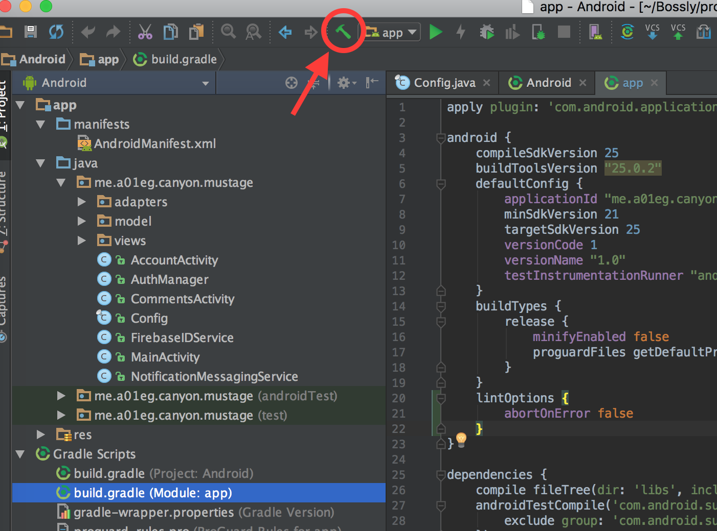Select the AuthManager class
Viewport: 717px width, 531px height.
point(169,280)
